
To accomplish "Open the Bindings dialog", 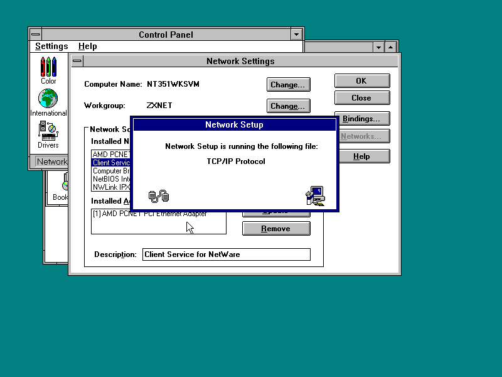I will click(364, 119).
